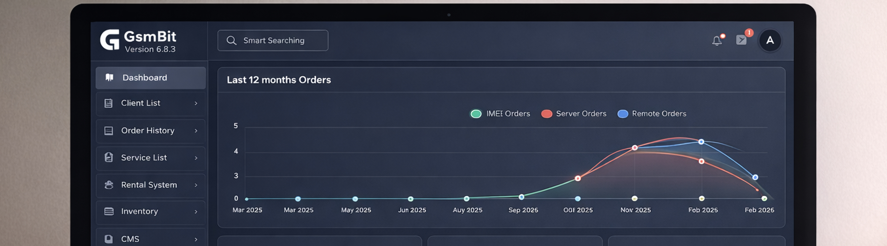Expand the Order History chevron
The width and height of the screenshot is (887, 246).
(196, 131)
